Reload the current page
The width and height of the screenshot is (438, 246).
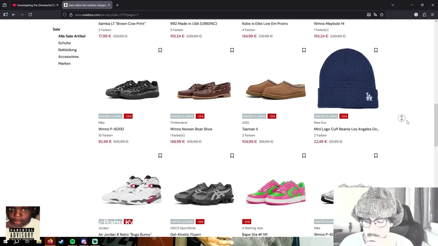(x=30, y=15)
